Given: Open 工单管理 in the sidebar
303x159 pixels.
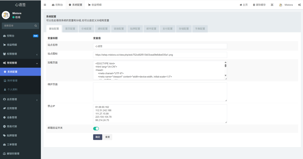Looking at the screenshot, I should point(20,145).
